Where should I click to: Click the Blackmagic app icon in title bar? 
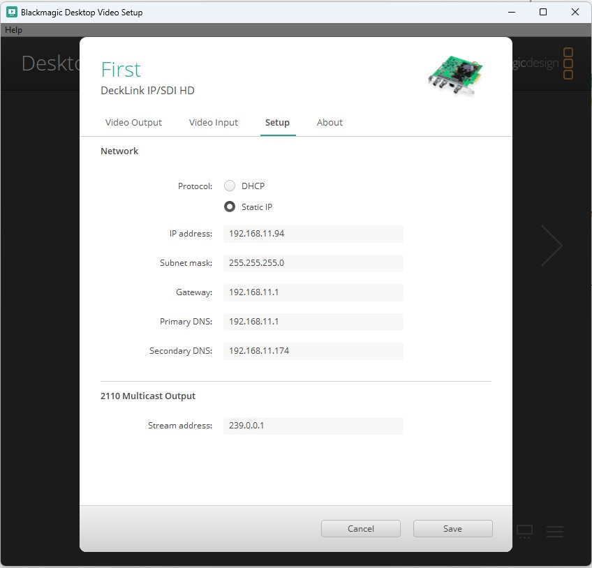[x=12, y=12]
